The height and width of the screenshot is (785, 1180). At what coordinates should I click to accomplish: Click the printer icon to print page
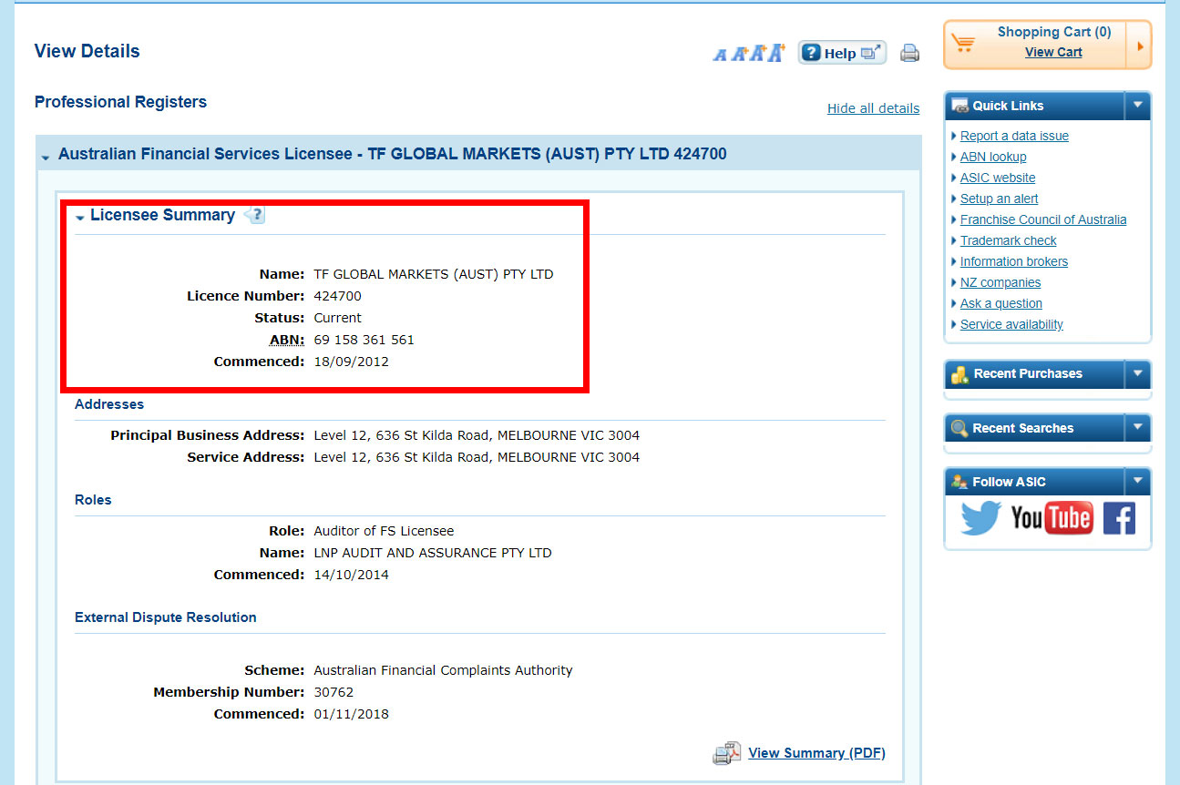coord(909,53)
